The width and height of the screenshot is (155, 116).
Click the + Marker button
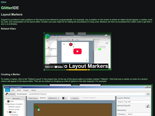click(x=75, y=98)
